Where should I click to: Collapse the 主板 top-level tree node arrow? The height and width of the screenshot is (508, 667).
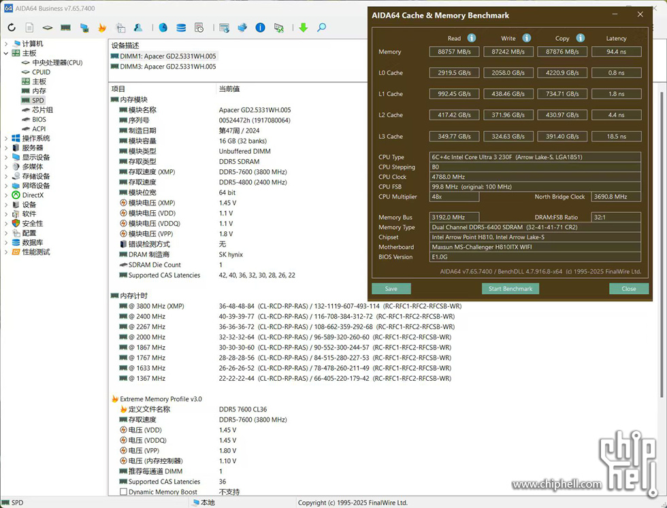(6, 53)
